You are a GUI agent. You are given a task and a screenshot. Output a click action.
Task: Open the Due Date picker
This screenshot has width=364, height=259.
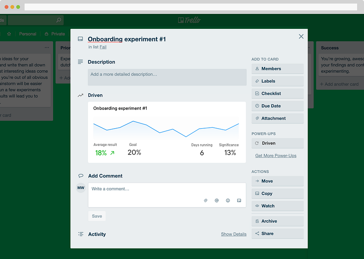tap(277, 106)
